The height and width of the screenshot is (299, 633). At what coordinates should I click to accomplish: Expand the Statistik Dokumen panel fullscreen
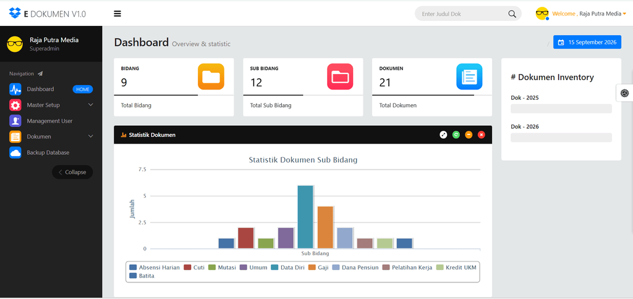443,135
